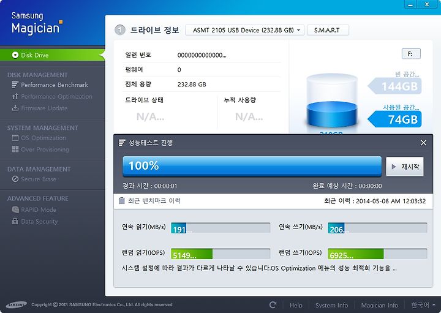Click the drive capacity cylinder graphic
Viewport: 441px width, 313px height.
click(x=332, y=100)
